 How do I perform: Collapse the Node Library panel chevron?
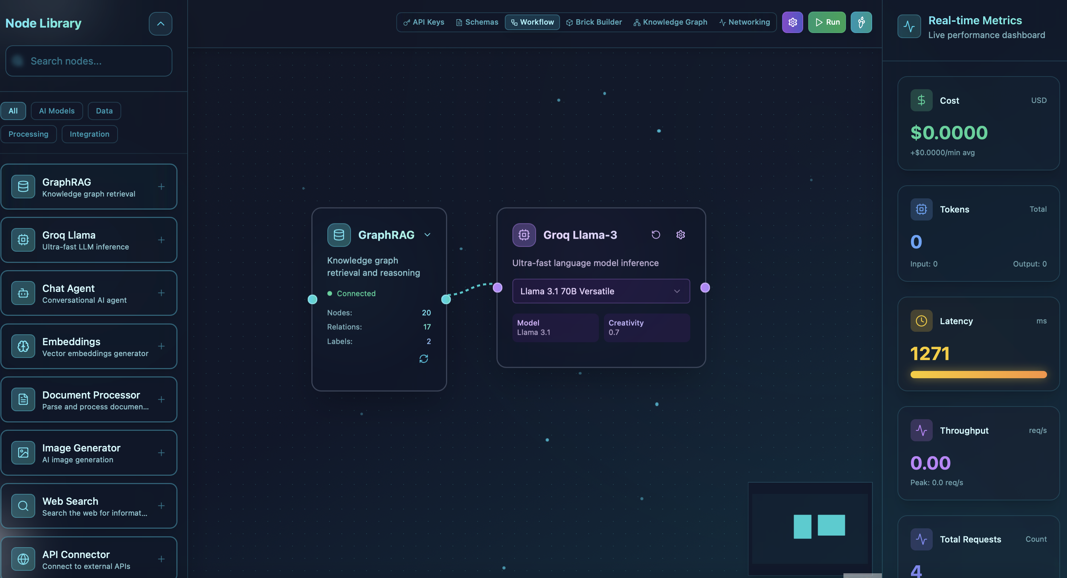(160, 24)
